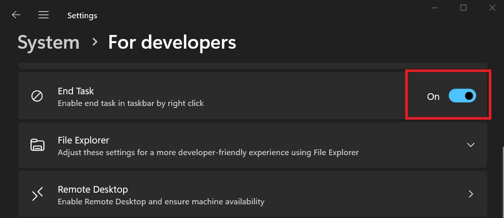Minimize the Settings window
This screenshot has height=218, width=504.
click(435, 8)
